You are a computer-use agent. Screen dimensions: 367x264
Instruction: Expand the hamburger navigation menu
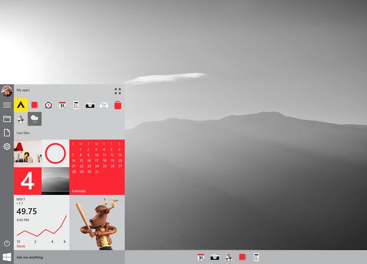click(7, 105)
